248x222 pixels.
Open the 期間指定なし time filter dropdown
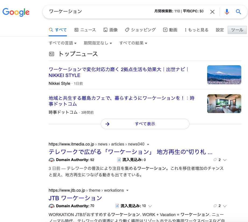(98, 43)
